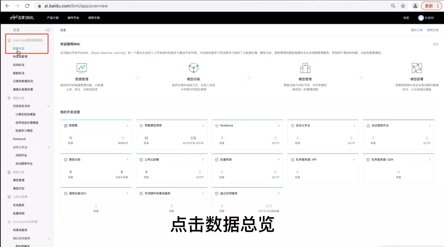This screenshot has height=247, width=444.
Task: Click the icon on the Notebook card
Action: [217, 126]
